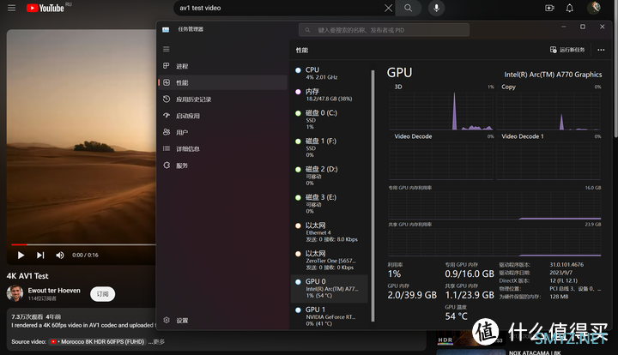Viewport: 618px width, 355px height.
Task: Clear the YouTube search box text
Action: coord(388,8)
